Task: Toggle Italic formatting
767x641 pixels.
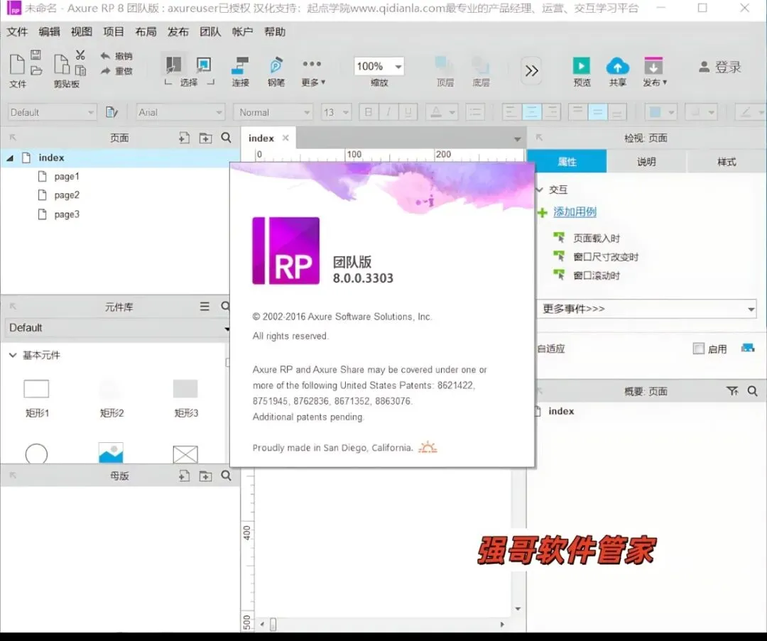Action: [x=388, y=112]
